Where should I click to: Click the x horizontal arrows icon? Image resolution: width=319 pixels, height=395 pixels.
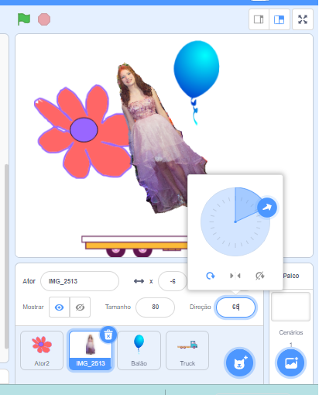139,281
